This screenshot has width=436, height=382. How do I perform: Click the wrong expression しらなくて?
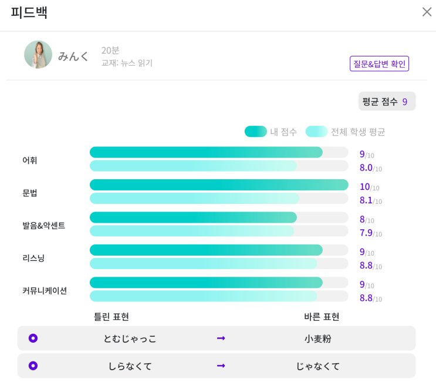(130, 366)
